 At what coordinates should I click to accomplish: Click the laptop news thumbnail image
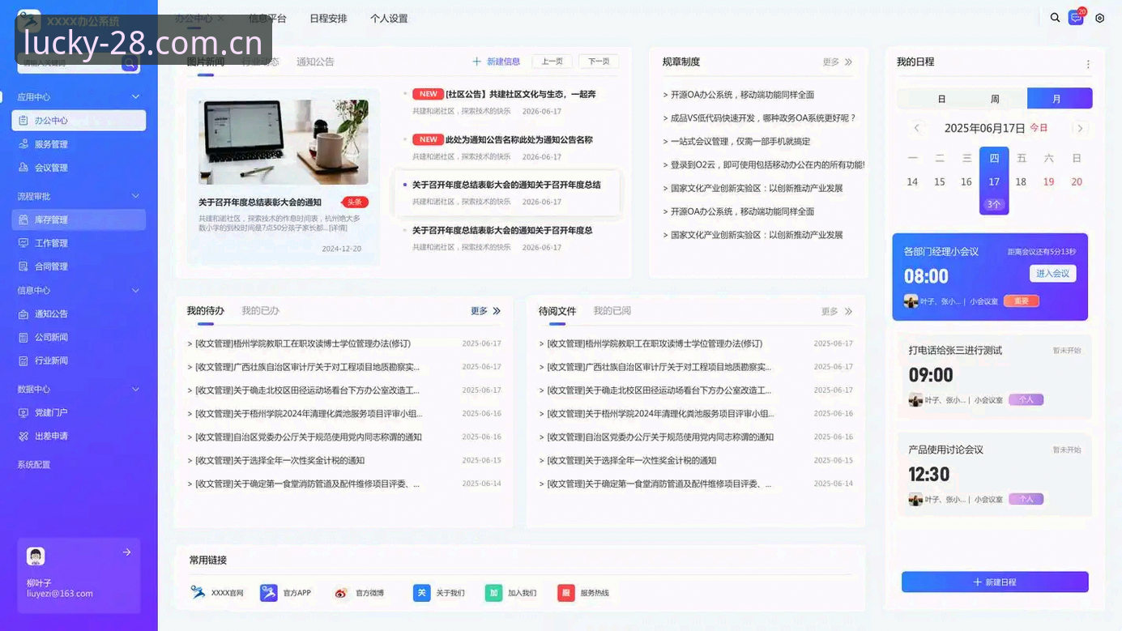[284, 142]
